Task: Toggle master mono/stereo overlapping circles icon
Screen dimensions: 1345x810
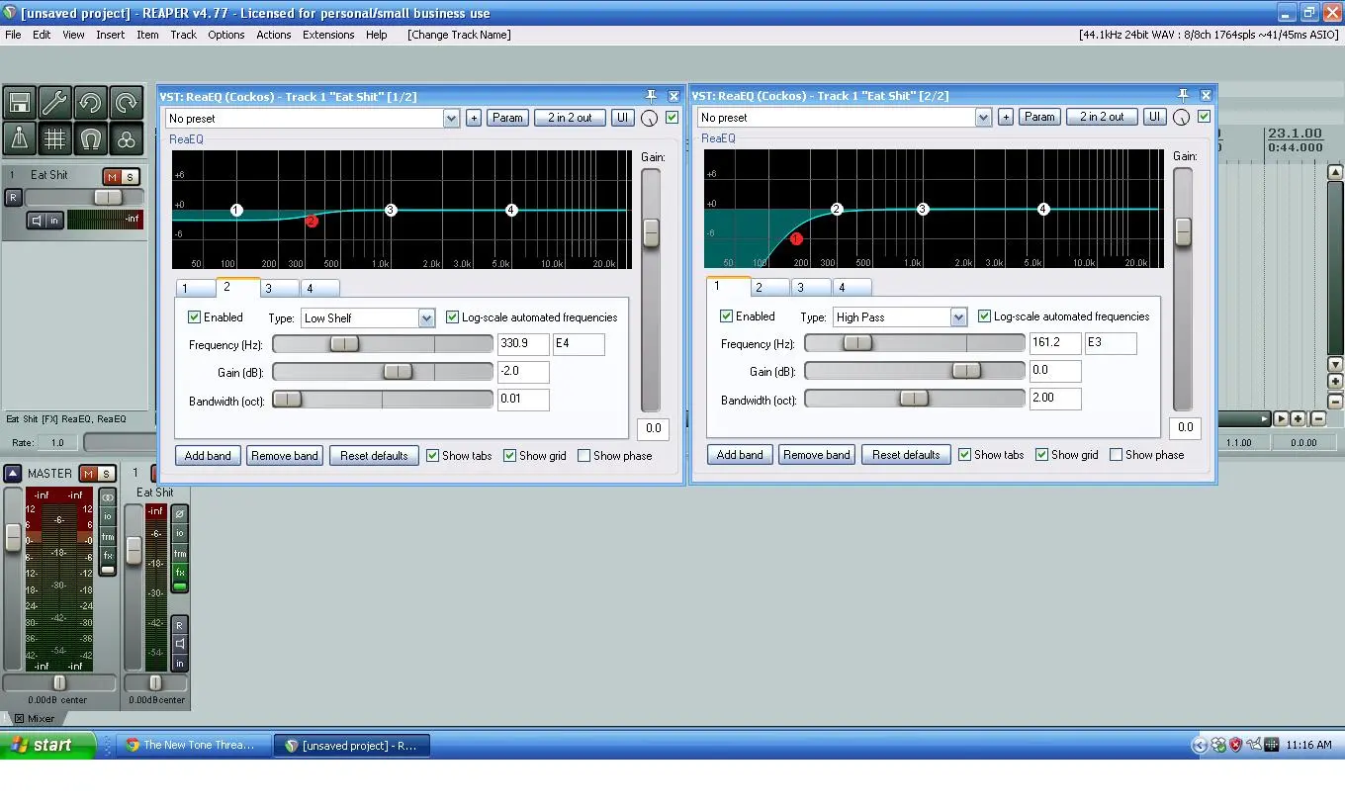Action: (108, 496)
